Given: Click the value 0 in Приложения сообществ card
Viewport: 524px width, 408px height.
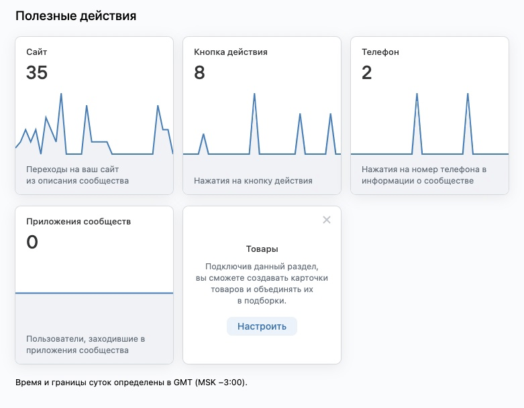Looking at the screenshot, I should coord(32,242).
